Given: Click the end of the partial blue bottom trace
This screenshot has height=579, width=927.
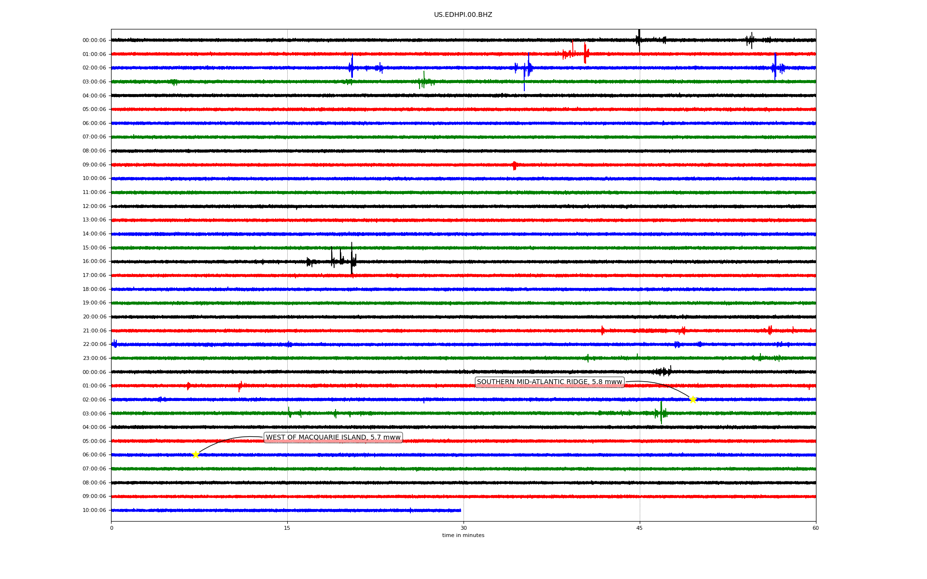Looking at the screenshot, I should [x=460, y=510].
